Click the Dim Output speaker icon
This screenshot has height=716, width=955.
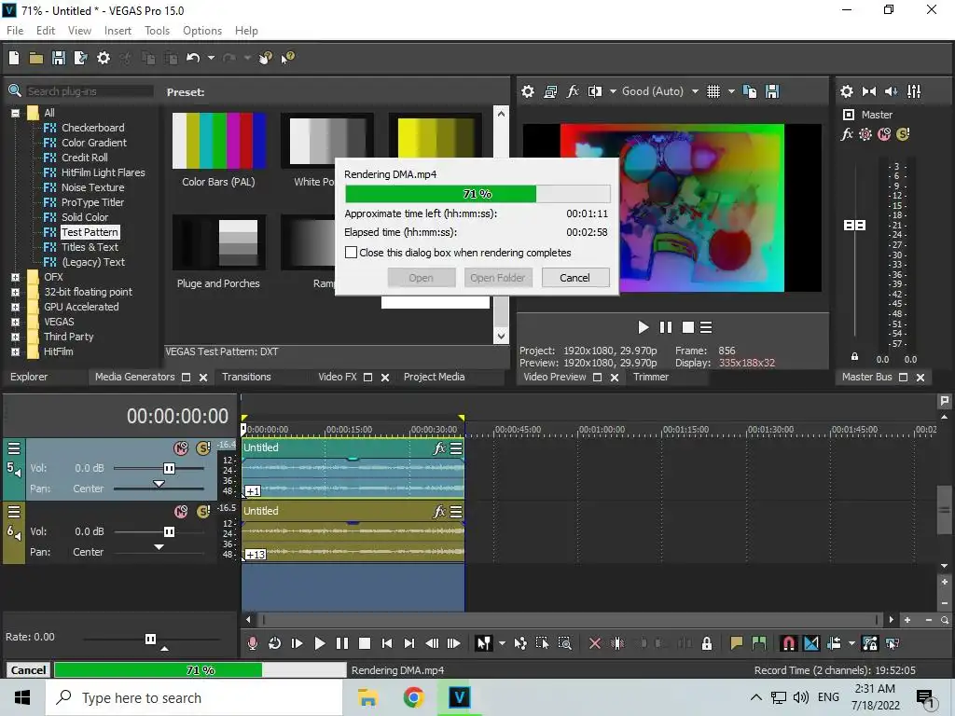[891, 91]
